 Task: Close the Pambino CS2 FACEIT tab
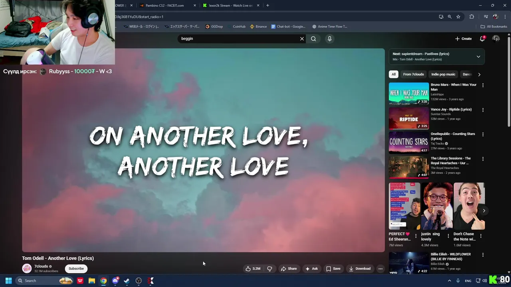(195, 6)
